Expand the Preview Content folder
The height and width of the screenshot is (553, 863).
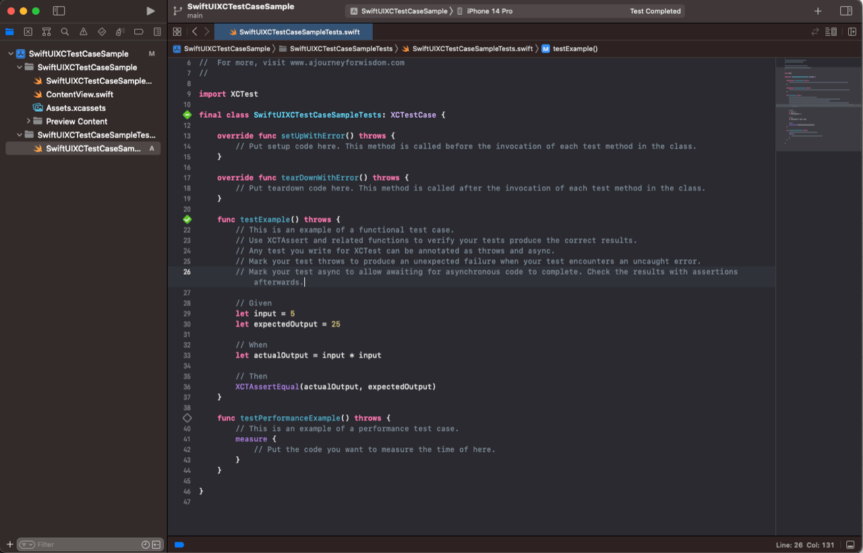click(28, 121)
